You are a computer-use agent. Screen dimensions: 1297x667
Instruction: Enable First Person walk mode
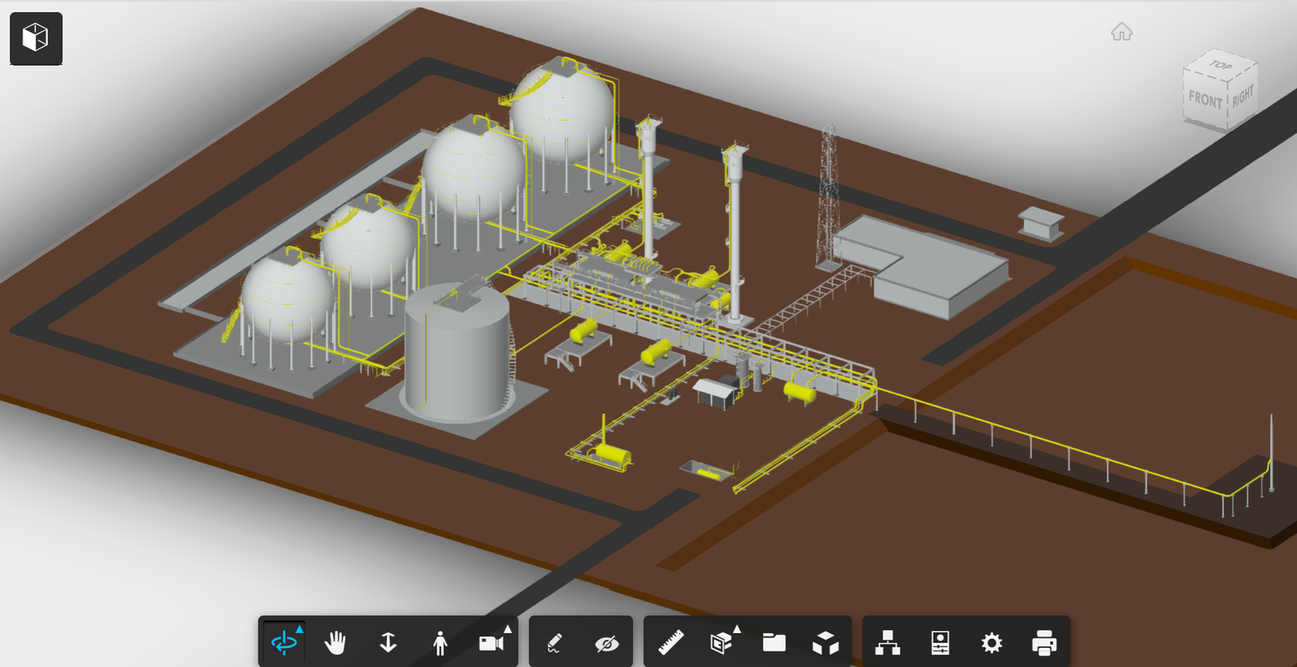pyautogui.click(x=440, y=643)
